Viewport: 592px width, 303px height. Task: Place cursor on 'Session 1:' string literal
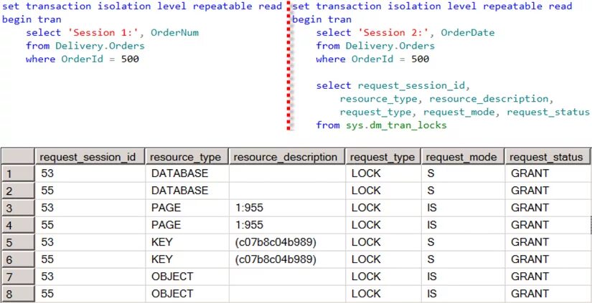(x=106, y=33)
